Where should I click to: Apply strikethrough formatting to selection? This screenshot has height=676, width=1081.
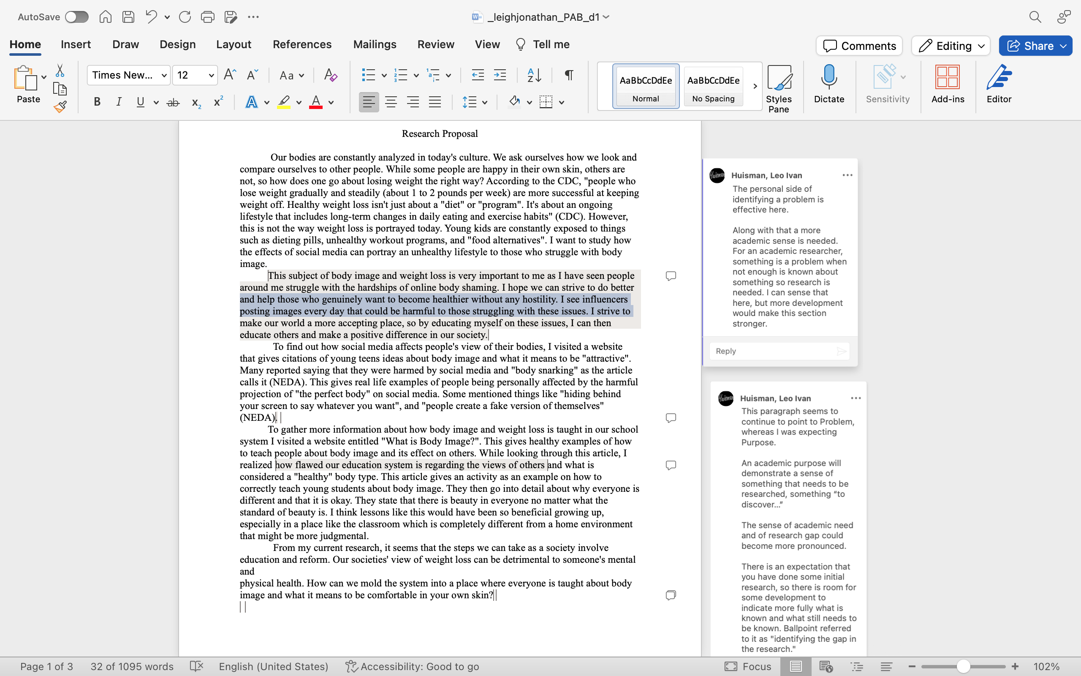173,102
